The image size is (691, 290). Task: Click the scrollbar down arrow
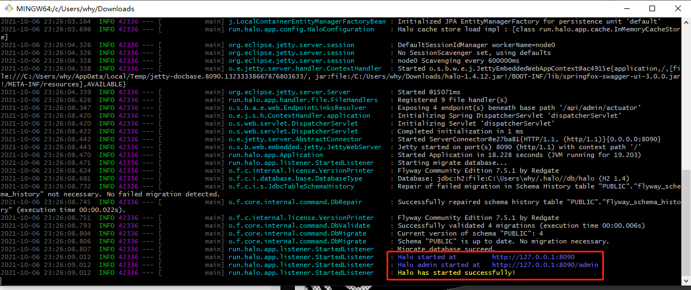coord(686,280)
